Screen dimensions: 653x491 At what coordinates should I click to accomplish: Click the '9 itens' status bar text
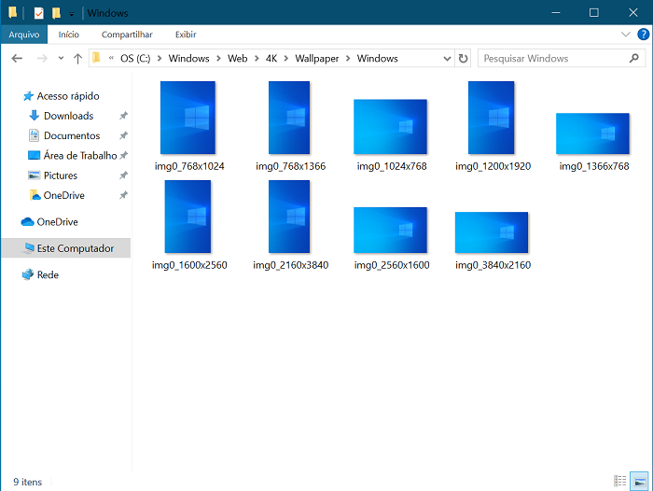27,482
